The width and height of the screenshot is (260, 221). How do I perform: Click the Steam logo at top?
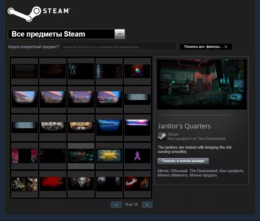point(39,14)
